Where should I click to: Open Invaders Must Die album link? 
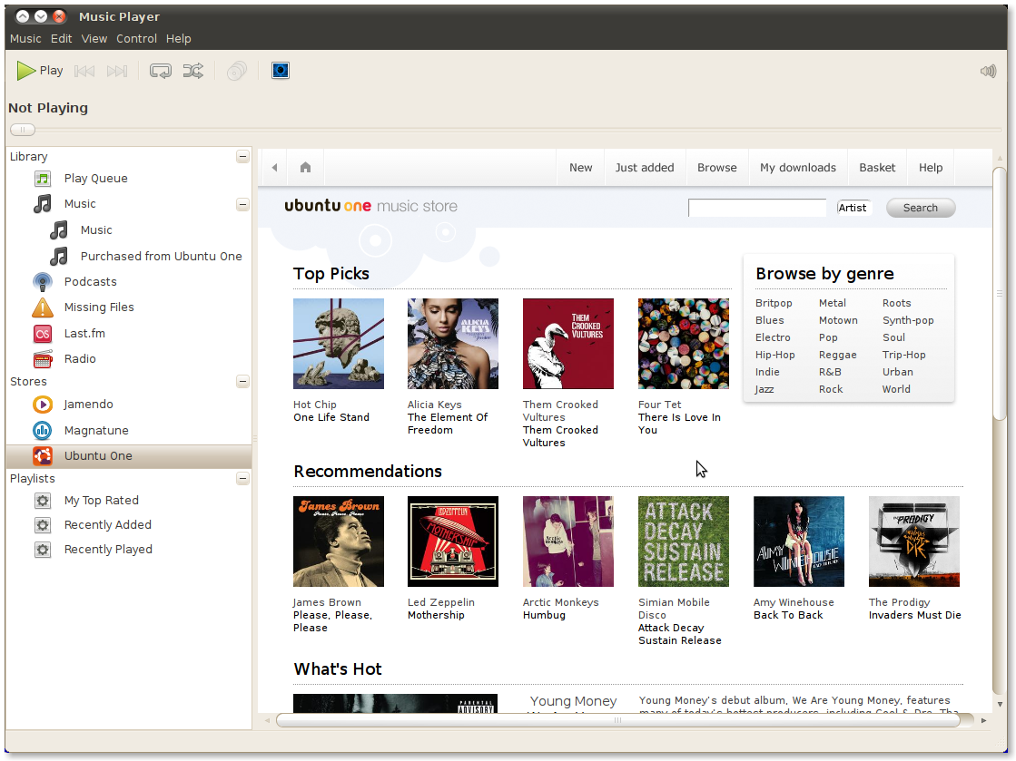click(x=914, y=615)
